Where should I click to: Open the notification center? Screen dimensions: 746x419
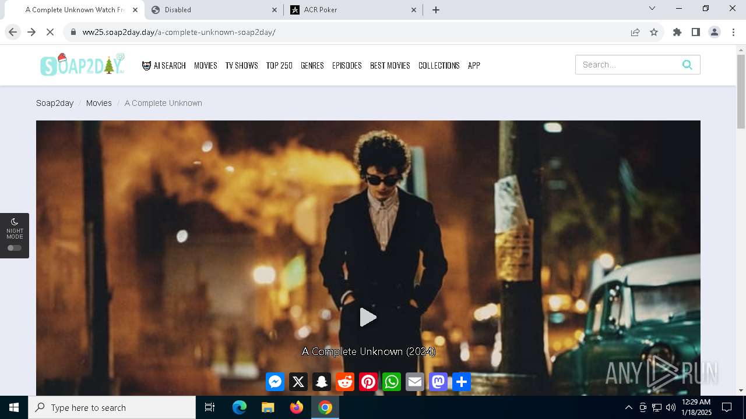point(727,407)
